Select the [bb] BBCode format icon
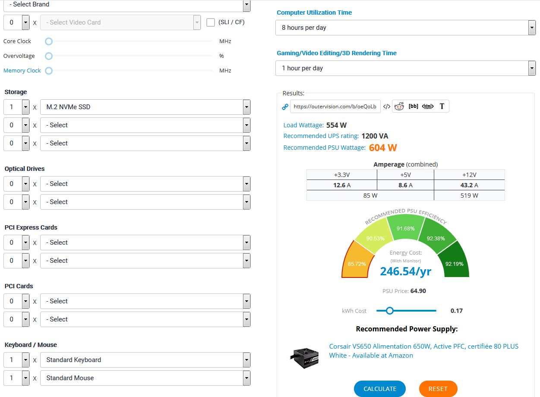 [413, 107]
